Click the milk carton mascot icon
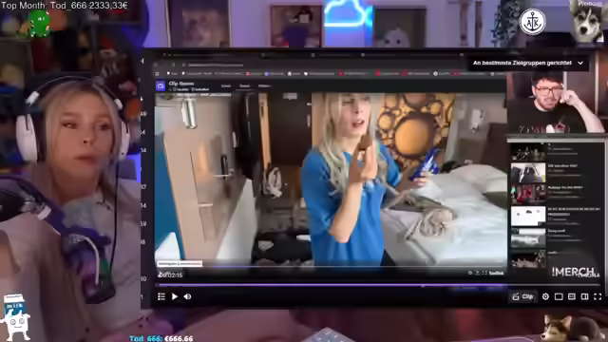The width and height of the screenshot is (608, 342). [15, 316]
